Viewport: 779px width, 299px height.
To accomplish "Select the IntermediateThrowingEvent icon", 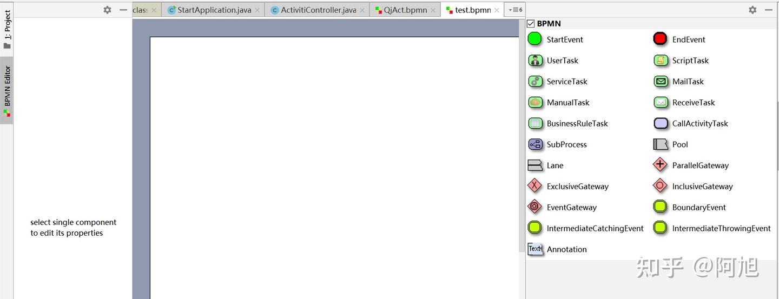I will point(660,228).
